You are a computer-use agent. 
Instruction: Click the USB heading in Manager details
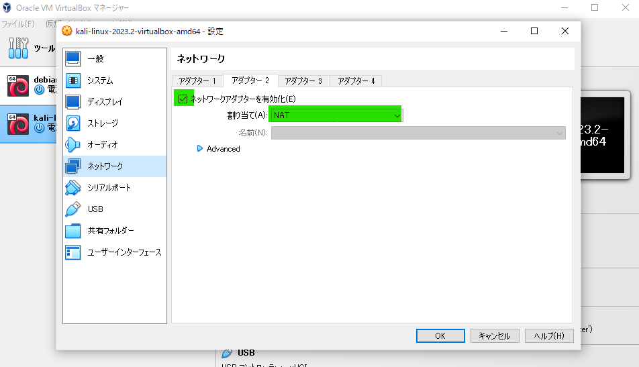(246, 353)
